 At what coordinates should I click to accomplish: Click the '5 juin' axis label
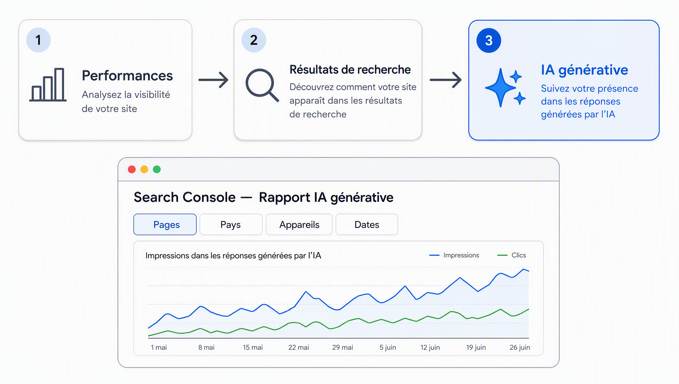(388, 347)
